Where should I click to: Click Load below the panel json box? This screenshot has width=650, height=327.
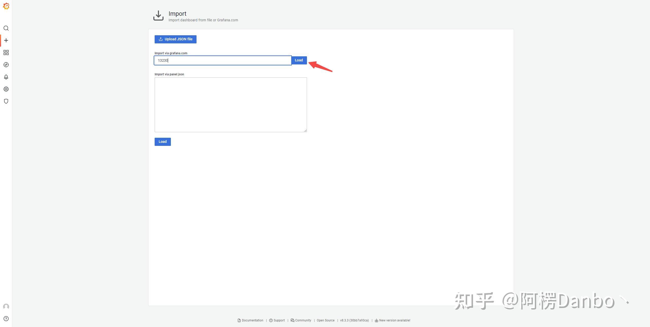(x=162, y=142)
